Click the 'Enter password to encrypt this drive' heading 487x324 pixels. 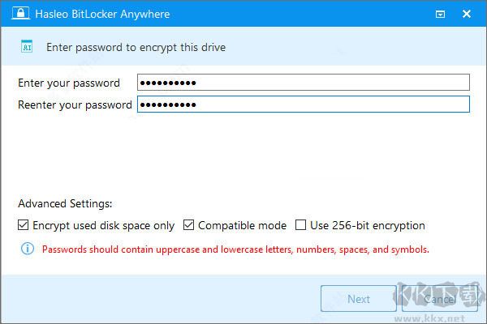tap(136, 48)
